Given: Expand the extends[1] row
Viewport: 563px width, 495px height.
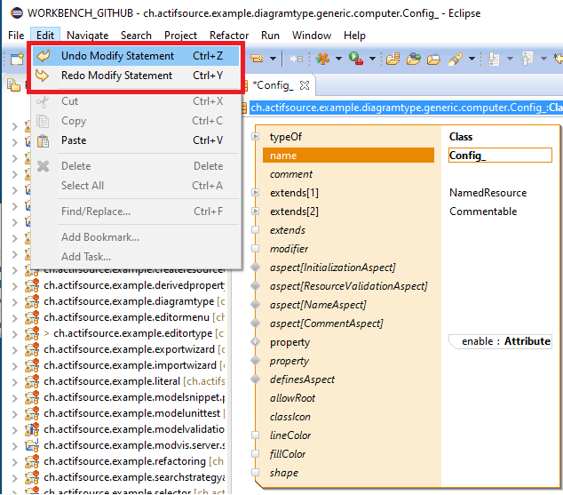Looking at the screenshot, I should coord(255,193).
